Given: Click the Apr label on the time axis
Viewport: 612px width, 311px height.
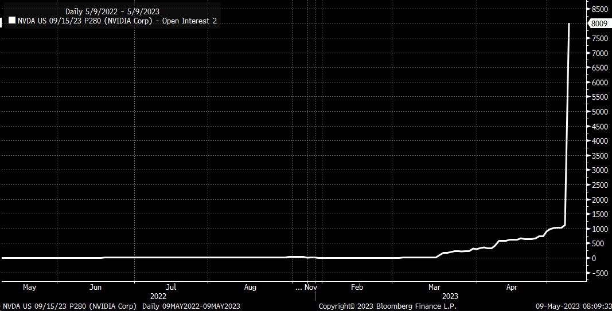Looking at the screenshot, I should (512, 287).
